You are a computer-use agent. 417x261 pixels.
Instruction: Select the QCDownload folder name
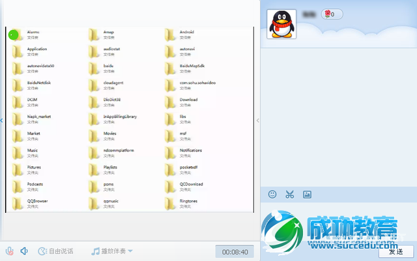coord(191,184)
